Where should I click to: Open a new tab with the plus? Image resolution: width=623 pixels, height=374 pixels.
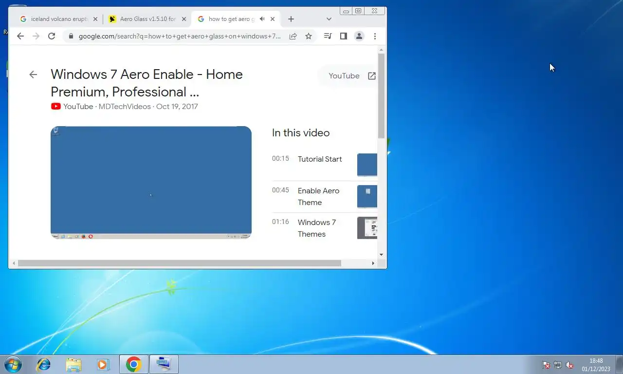[291, 19]
